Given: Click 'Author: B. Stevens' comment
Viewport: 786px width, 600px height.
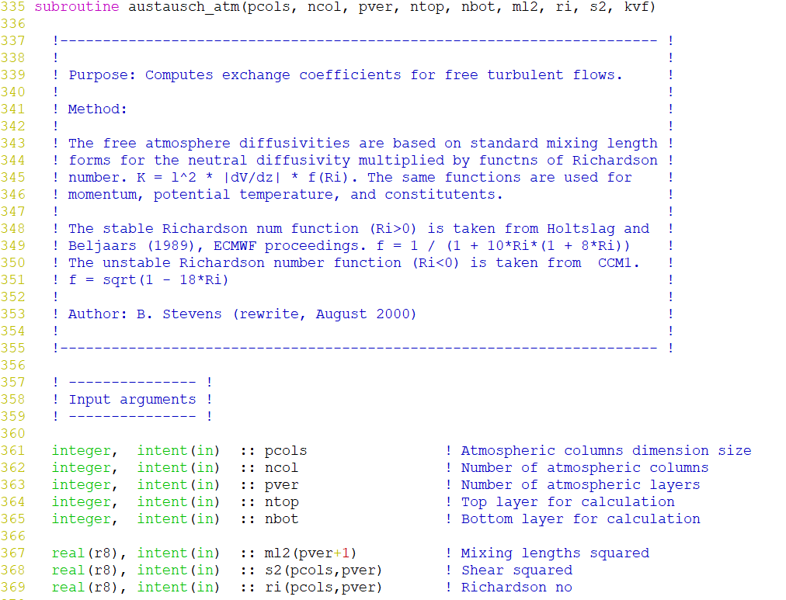Looking at the screenshot, I should pyautogui.click(x=145, y=314).
